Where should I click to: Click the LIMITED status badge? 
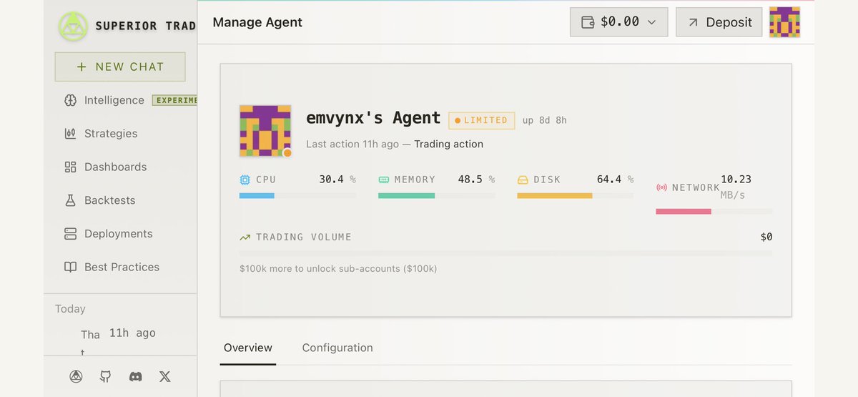pos(482,120)
